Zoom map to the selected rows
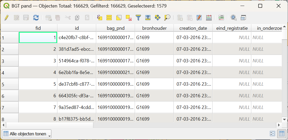288x140 pixels. (167, 18)
